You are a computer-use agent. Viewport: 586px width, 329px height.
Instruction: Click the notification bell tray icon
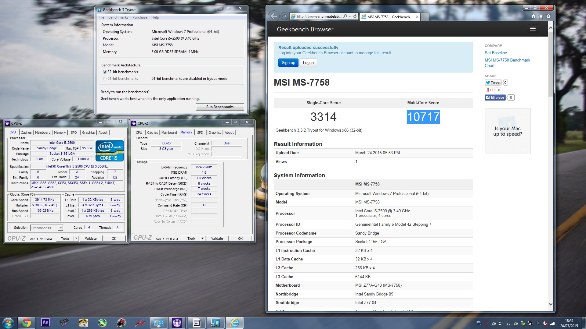537,323
